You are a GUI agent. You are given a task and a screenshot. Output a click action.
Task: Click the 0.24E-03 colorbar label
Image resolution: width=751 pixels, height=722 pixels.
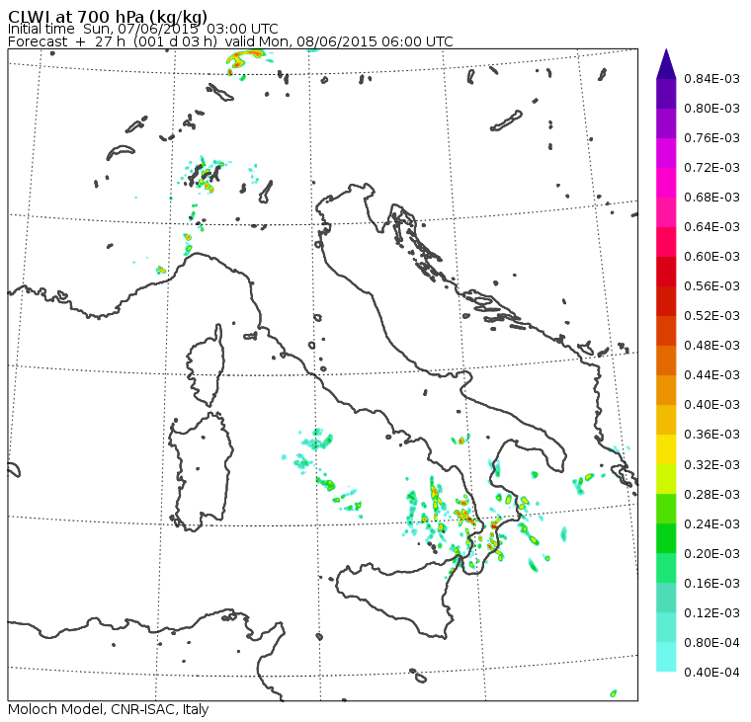711,524
